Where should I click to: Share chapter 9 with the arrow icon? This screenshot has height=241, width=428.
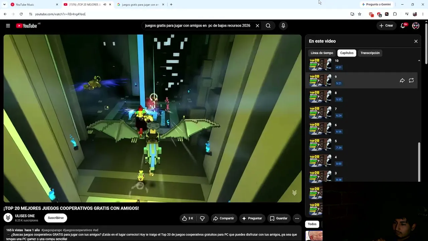402,80
